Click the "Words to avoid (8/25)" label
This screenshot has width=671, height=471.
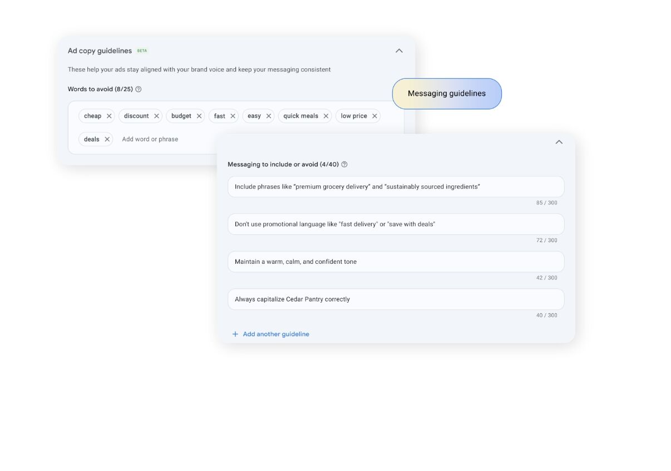pyautogui.click(x=100, y=89)
